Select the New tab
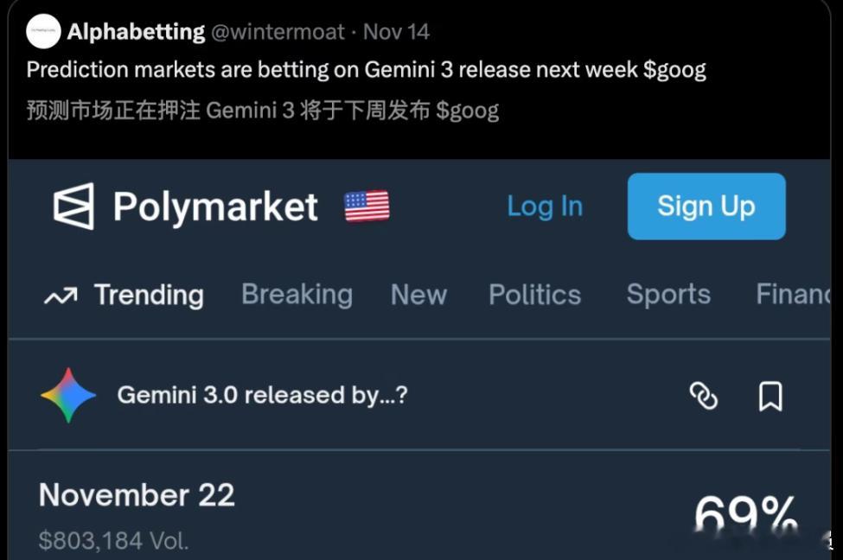This screenshot has height=560, width=843. tap(418, 295)
